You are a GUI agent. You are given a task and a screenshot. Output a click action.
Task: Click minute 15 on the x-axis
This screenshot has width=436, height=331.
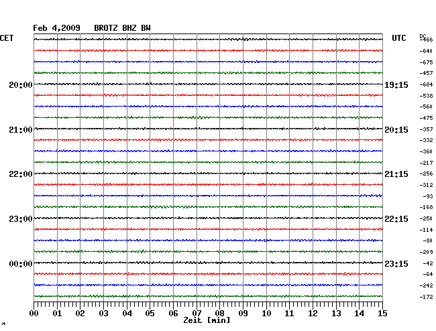tap(382, 313)
